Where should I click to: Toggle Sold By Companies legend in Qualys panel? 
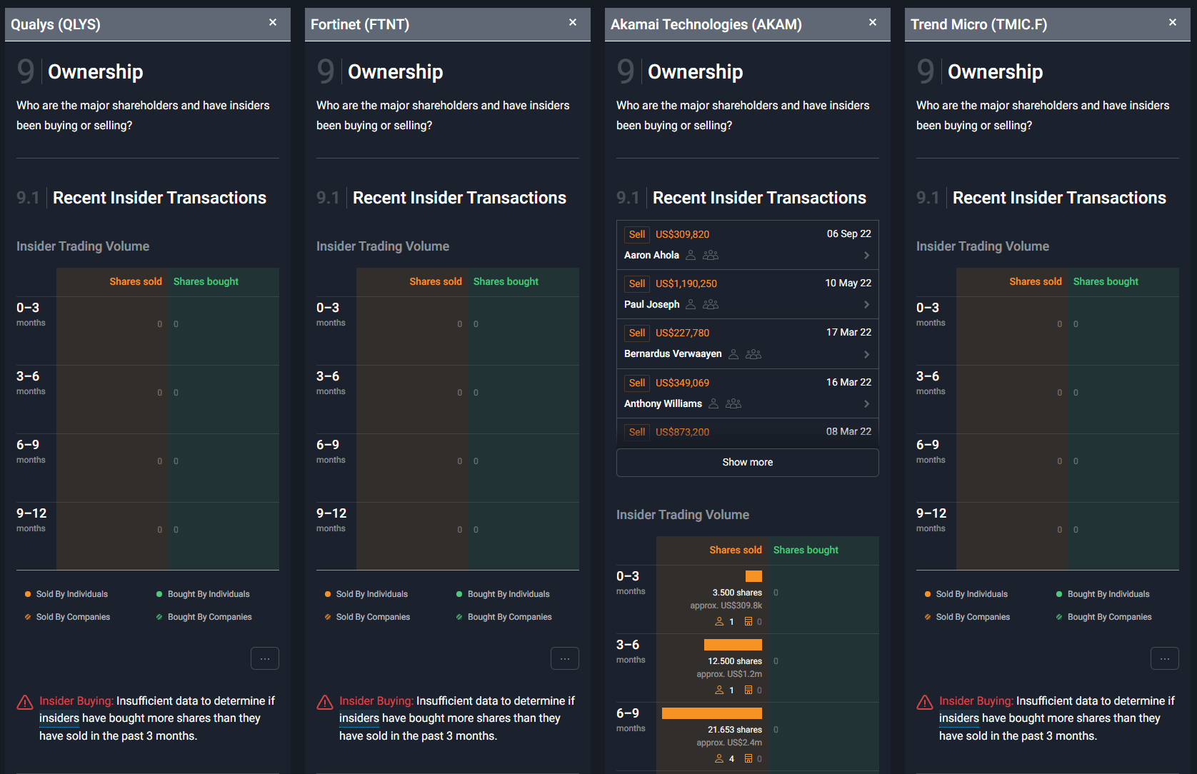coord(67,617)
